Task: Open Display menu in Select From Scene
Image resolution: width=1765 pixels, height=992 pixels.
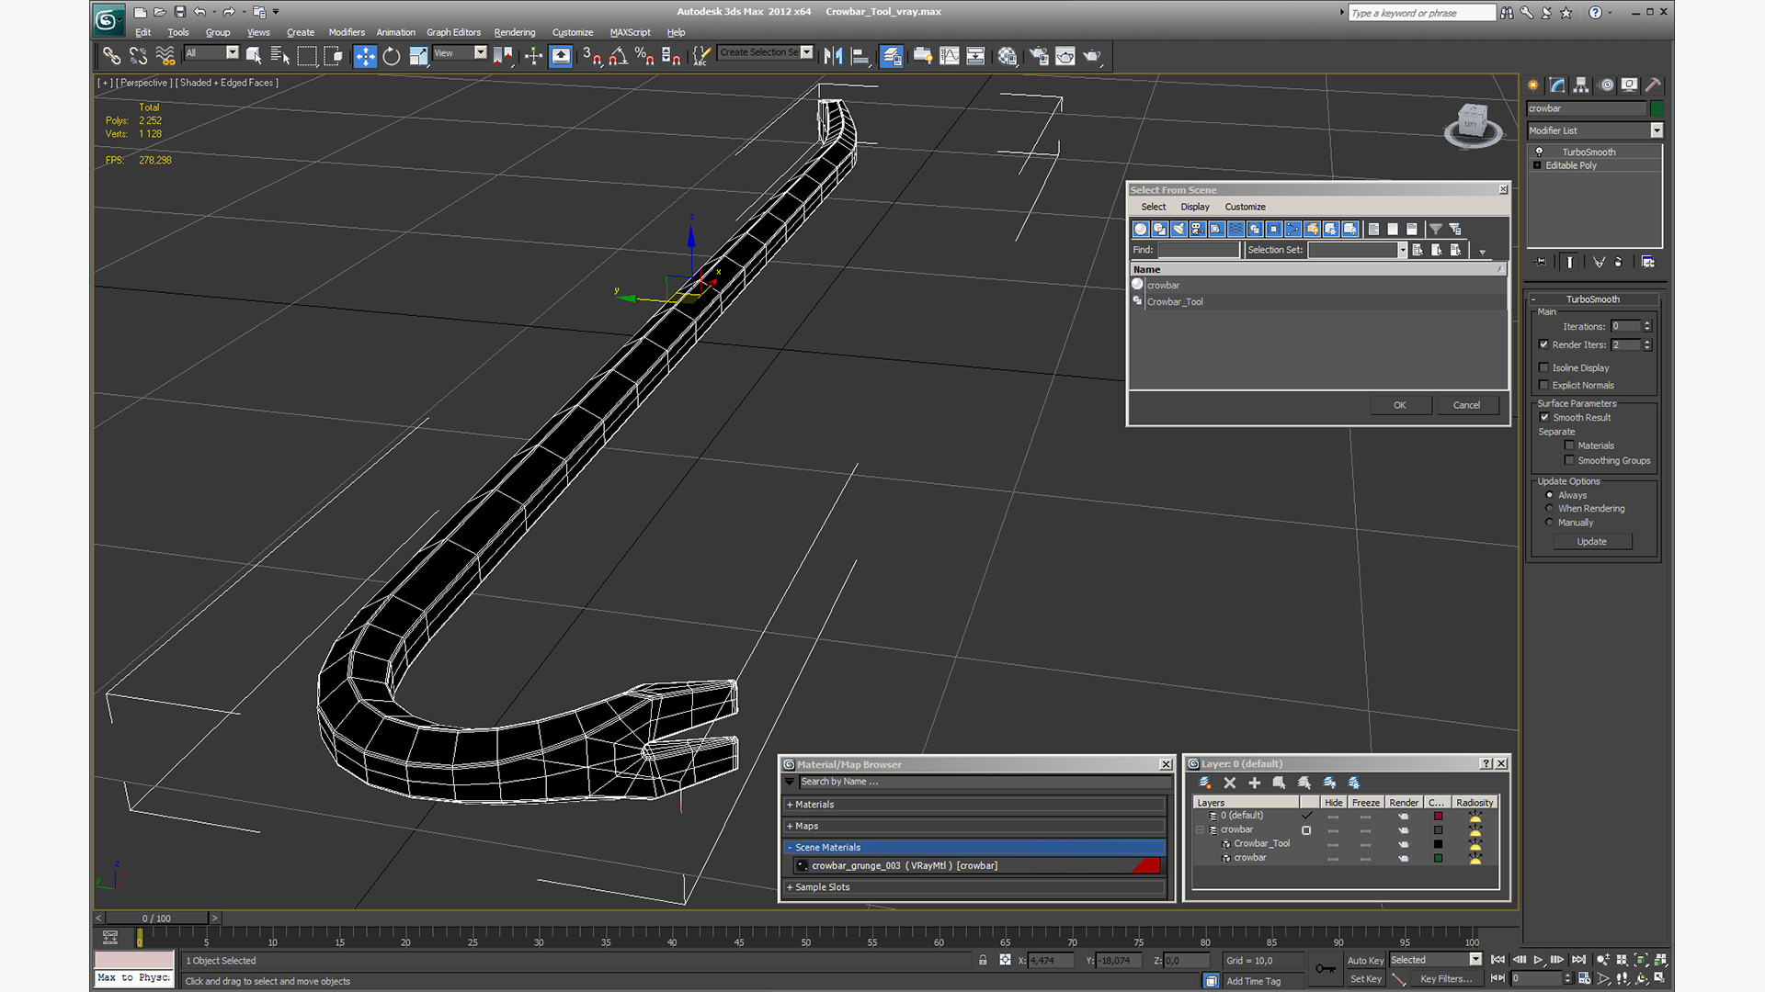Action: (x=1195, y=207)
